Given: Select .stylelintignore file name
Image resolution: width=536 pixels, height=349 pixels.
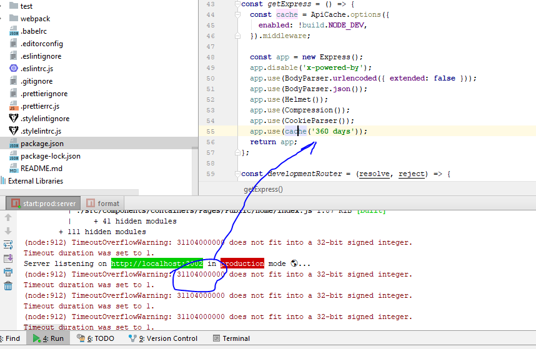Looking at the screenshot, I should [x=45, y=119].
